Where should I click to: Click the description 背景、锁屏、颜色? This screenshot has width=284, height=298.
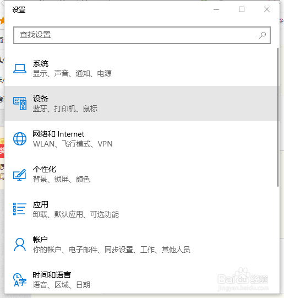pyautogui.click(x=61, y=179)
